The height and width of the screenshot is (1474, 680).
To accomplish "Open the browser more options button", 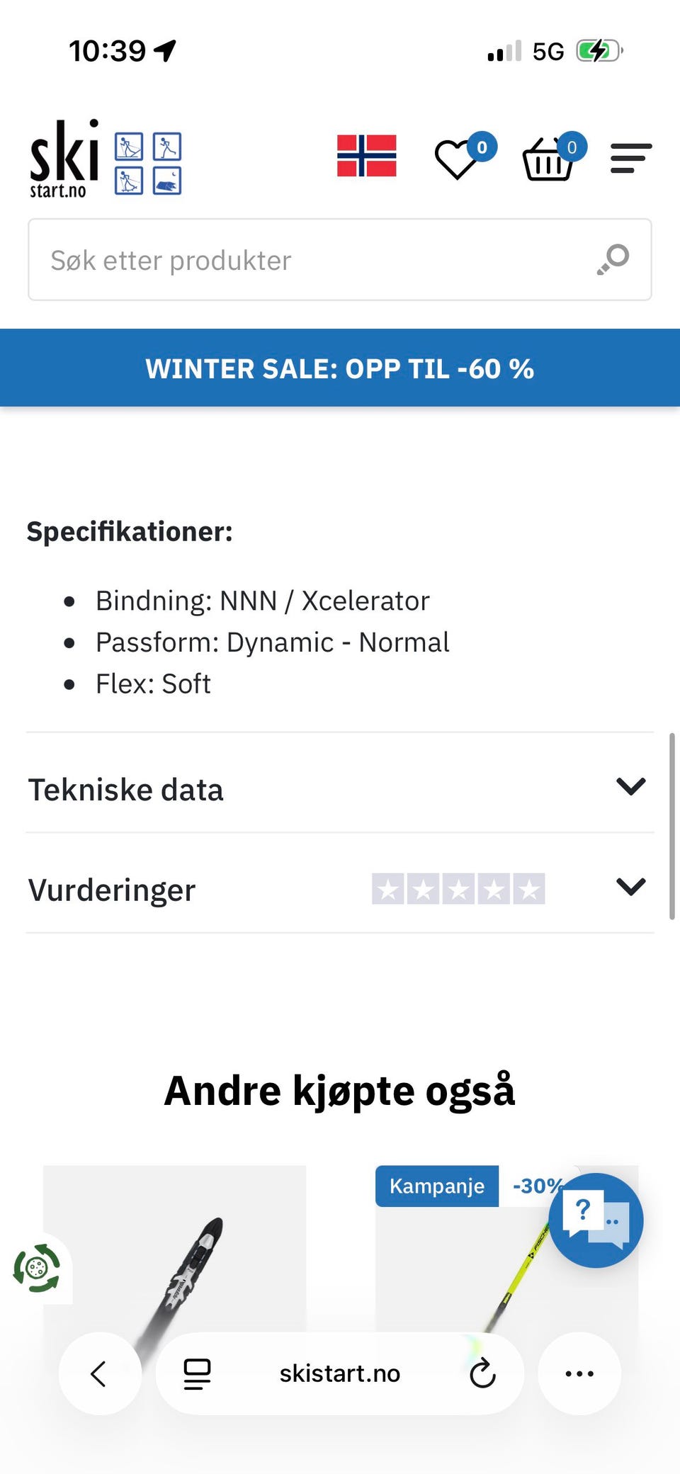I will (579, 1373).
